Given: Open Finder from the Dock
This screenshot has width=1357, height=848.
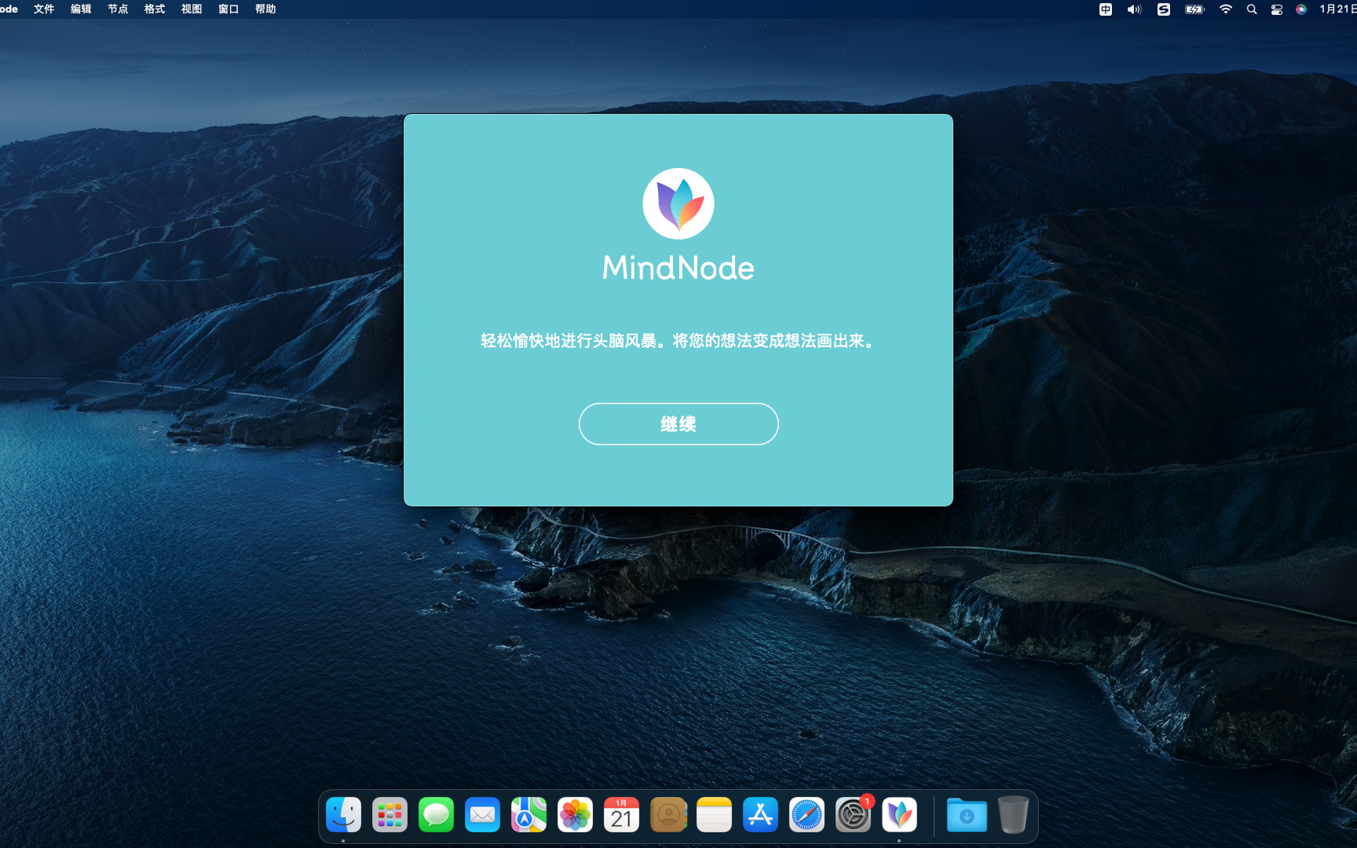Looking at the screenshot, I should 343,815.
